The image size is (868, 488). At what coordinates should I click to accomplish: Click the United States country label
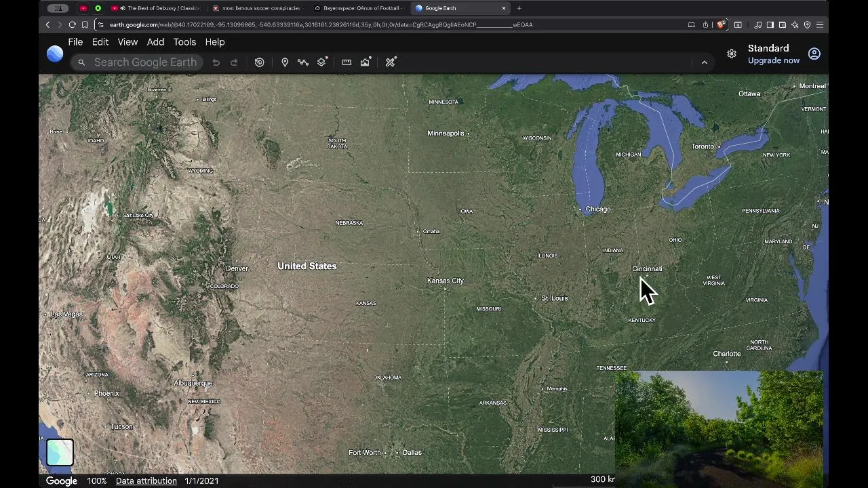tap(307, 266)
